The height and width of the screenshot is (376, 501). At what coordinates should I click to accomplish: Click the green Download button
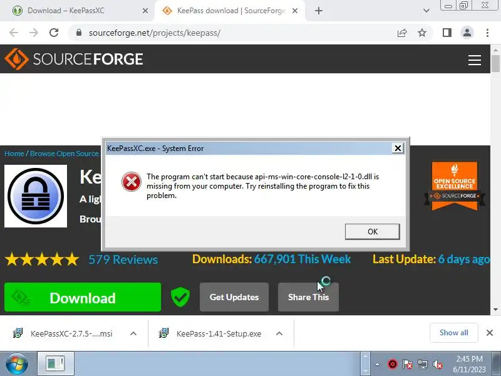[x=83, y=297]
